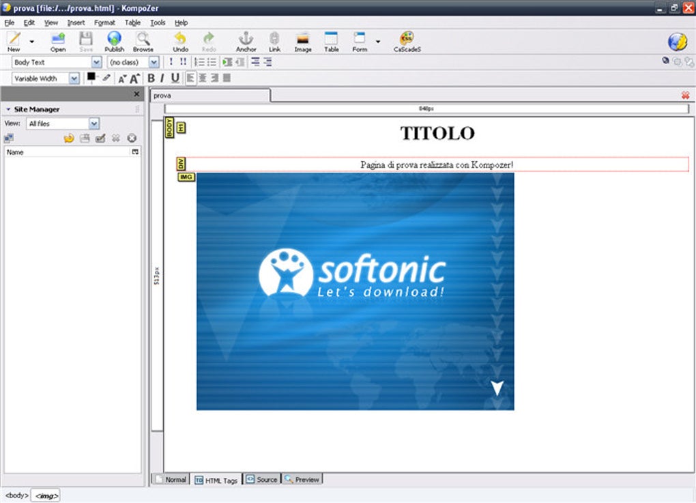Refresh the Site Manager file list
The width and height of the screenshot is (696, 503).
point(69,139)
